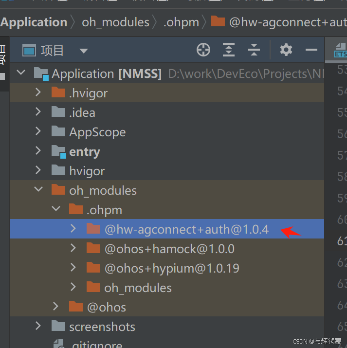
Task: Hide the project panel with minus icon
Action: click(311, 50)
